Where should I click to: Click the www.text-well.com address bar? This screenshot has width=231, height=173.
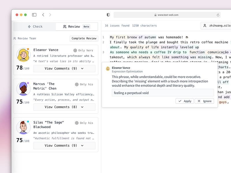167,15
